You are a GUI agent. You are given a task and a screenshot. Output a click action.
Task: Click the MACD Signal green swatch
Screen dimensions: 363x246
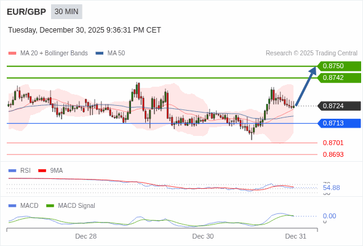tap(50, 206)
